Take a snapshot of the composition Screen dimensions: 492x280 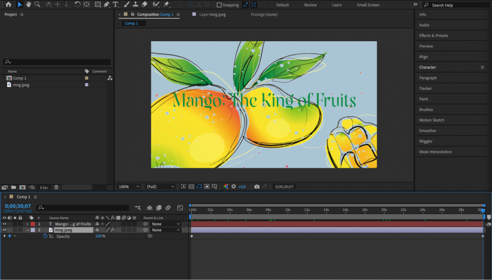pos(257,187)
